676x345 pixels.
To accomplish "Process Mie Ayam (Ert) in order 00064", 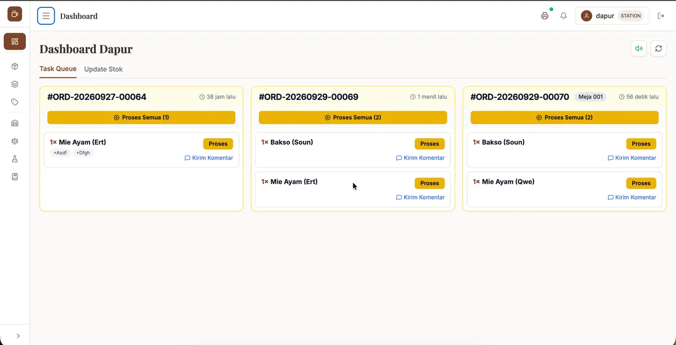I will click(218, 144).
